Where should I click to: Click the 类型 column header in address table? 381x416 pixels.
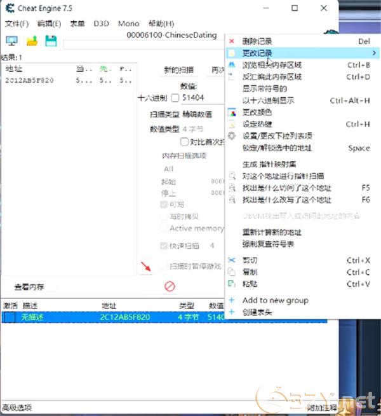click(x=187, y=306)
